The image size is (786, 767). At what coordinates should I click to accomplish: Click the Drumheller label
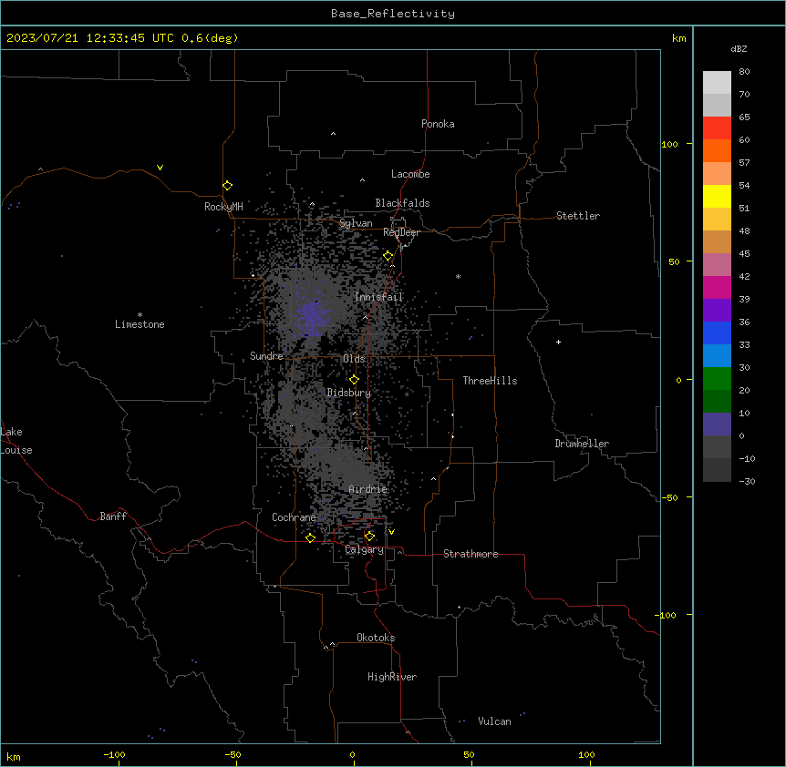pyautogui.click(x=582, y=444)
